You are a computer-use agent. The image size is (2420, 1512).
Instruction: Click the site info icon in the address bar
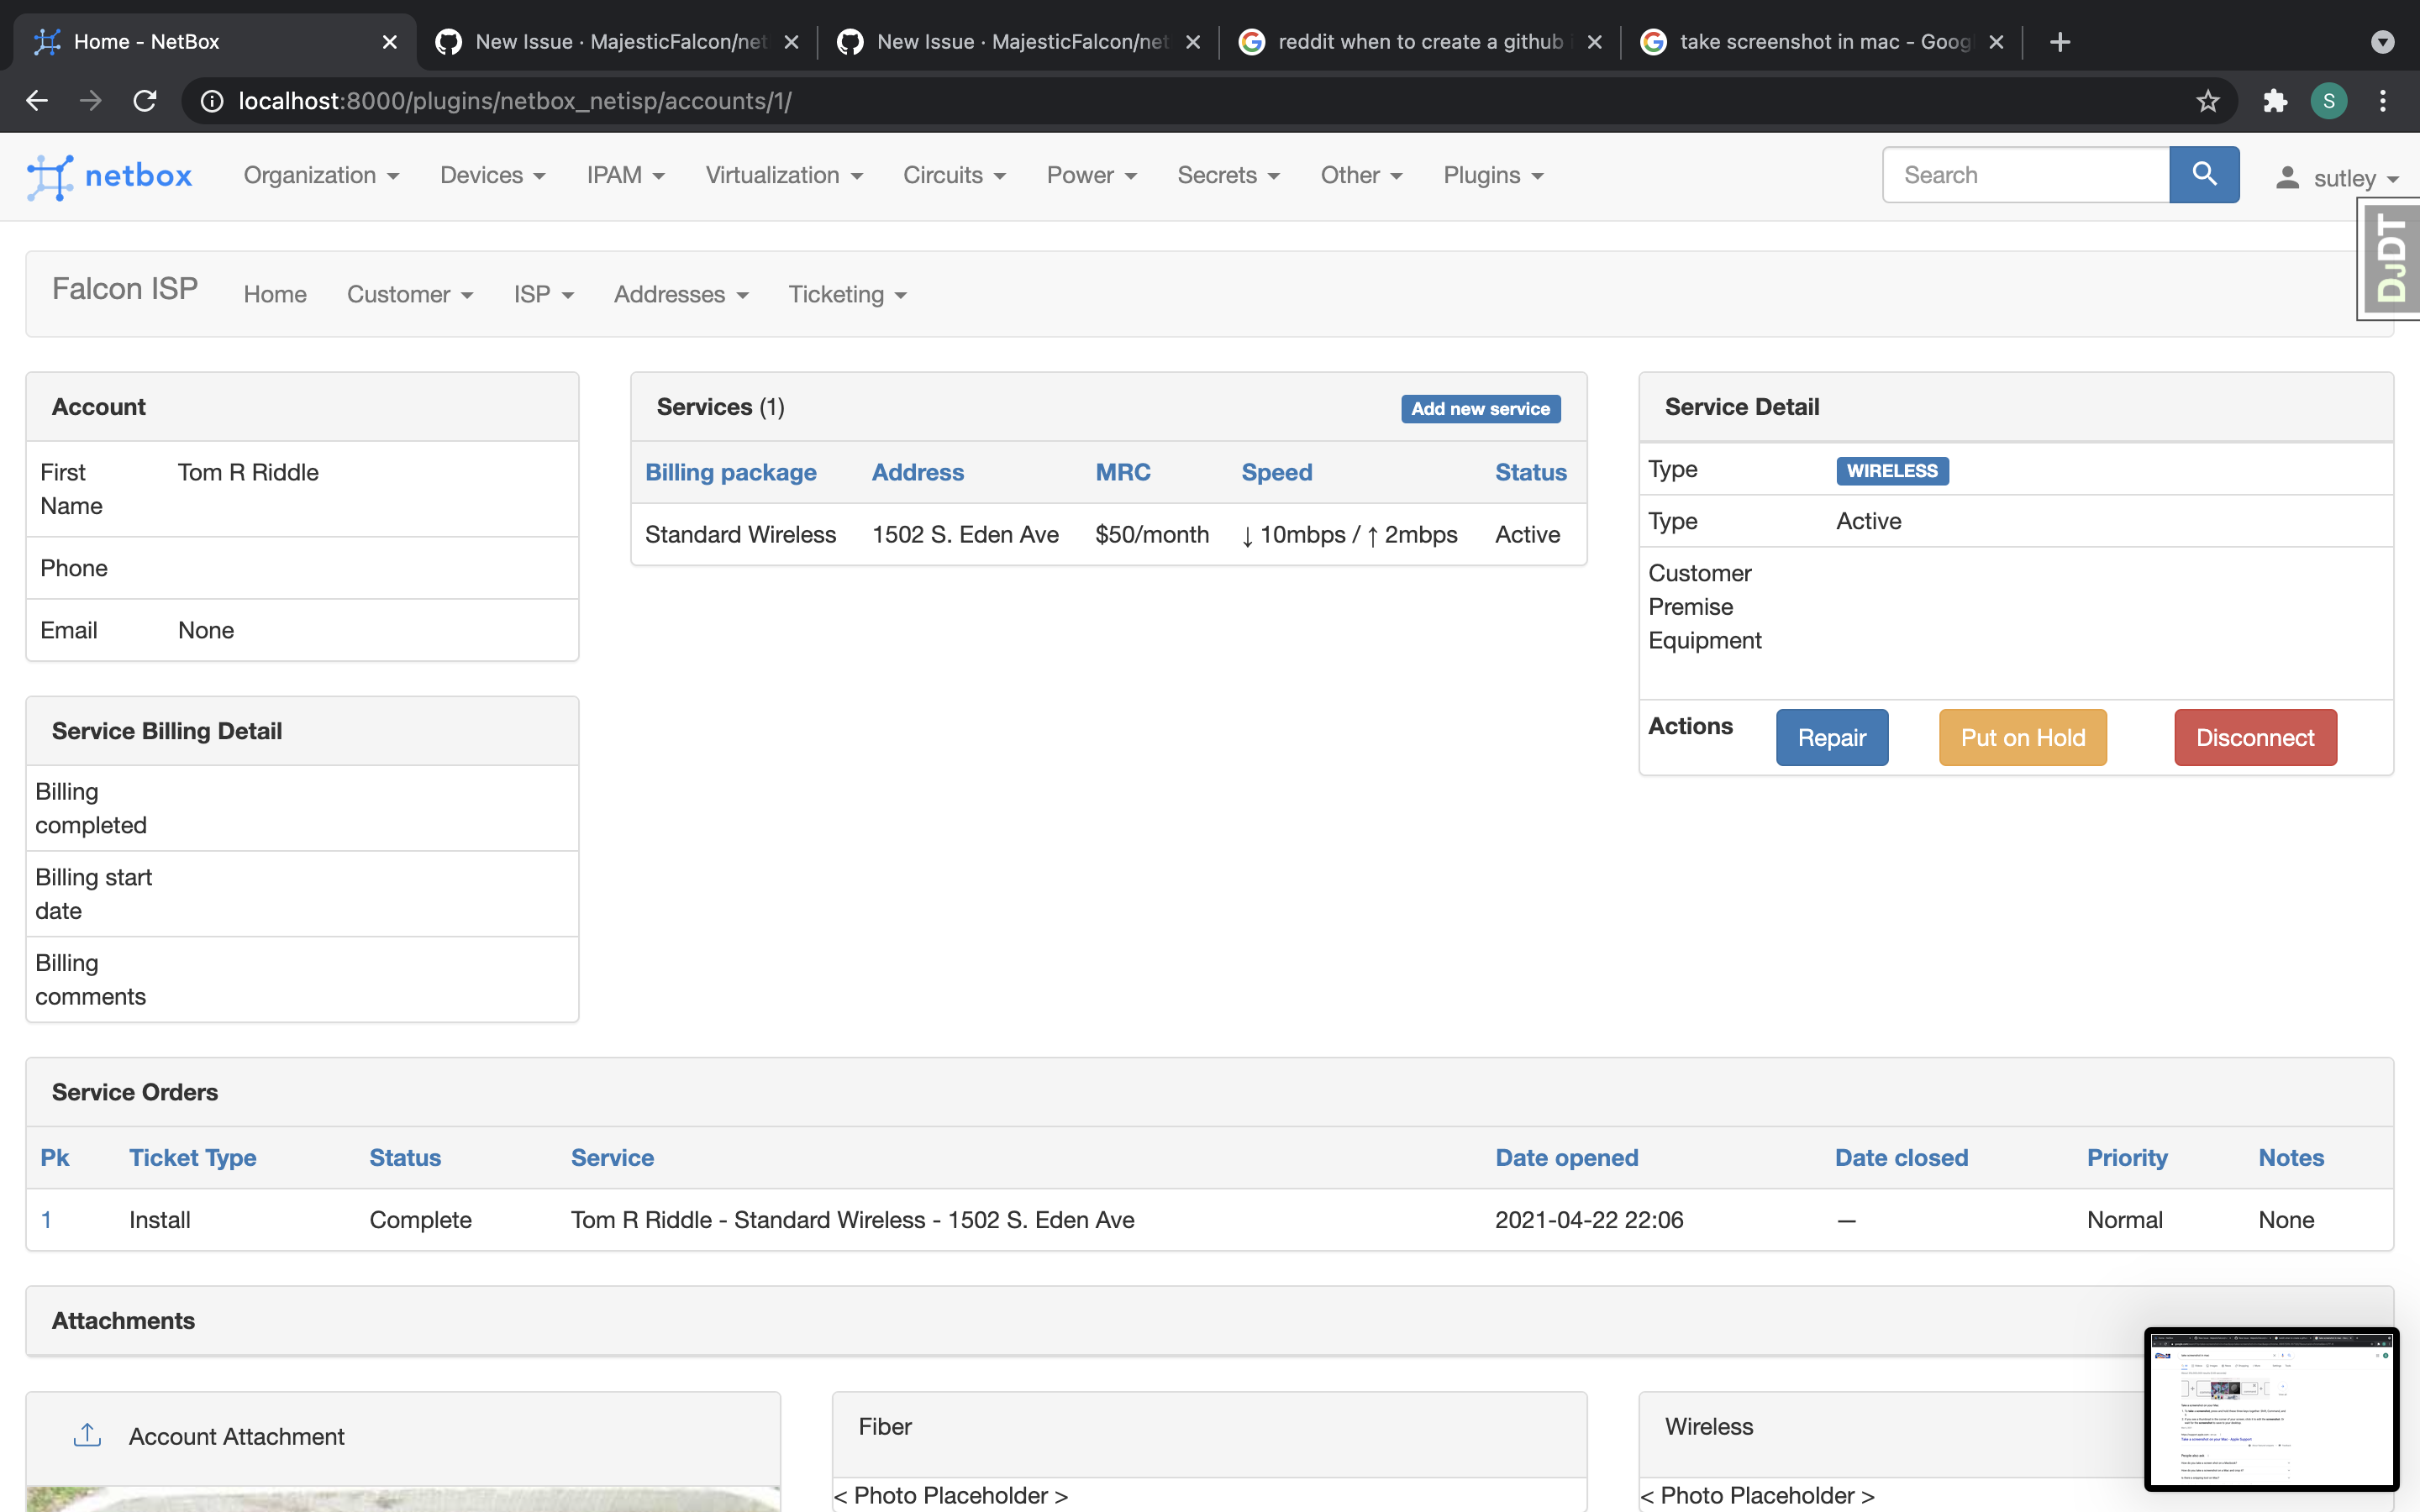coord(211,100)
